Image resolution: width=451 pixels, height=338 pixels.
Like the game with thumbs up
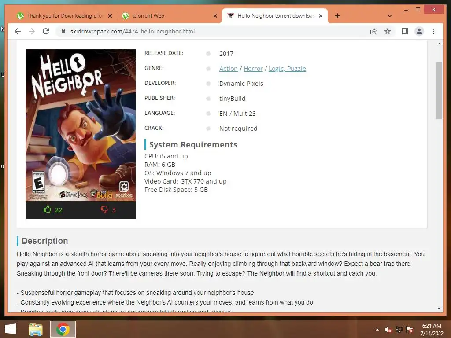(x=53, y=209)
